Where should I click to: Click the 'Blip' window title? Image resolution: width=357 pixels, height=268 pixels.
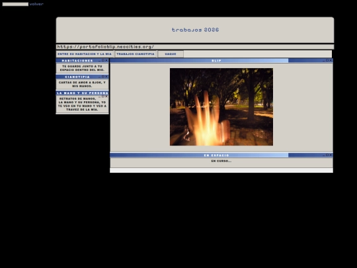[x=216, y=61]
